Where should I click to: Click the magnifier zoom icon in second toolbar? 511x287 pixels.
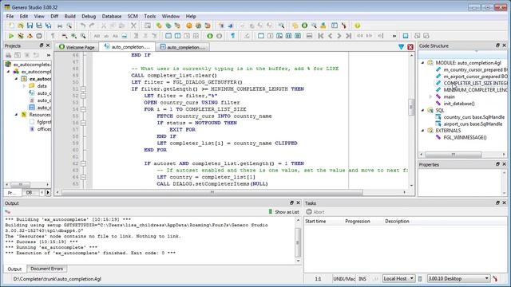tap(83, 36)
